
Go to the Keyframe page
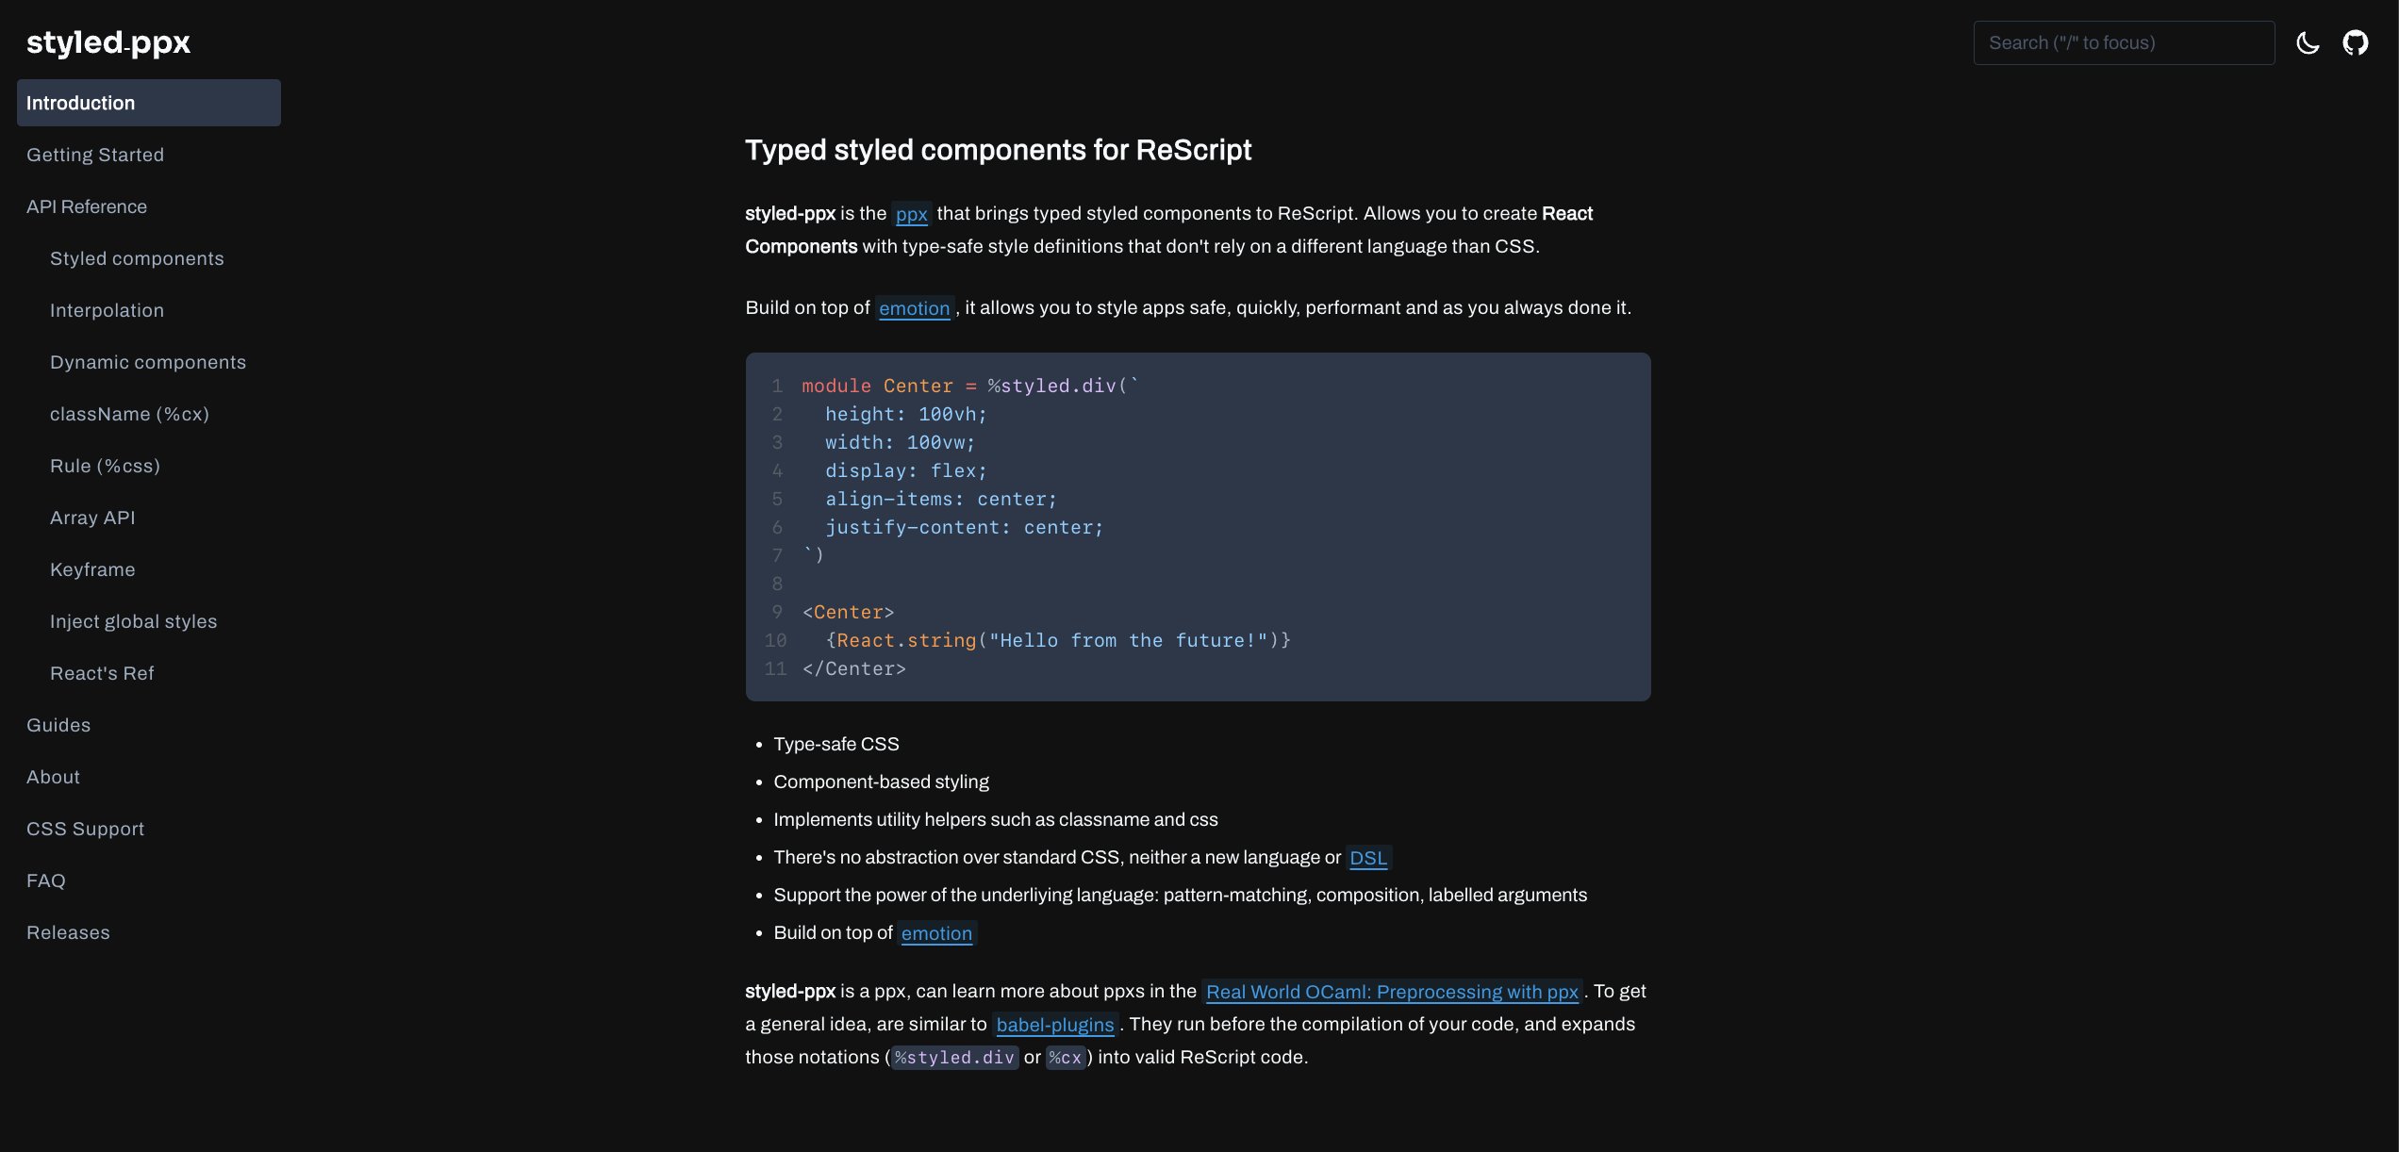(x=92, y=569)
